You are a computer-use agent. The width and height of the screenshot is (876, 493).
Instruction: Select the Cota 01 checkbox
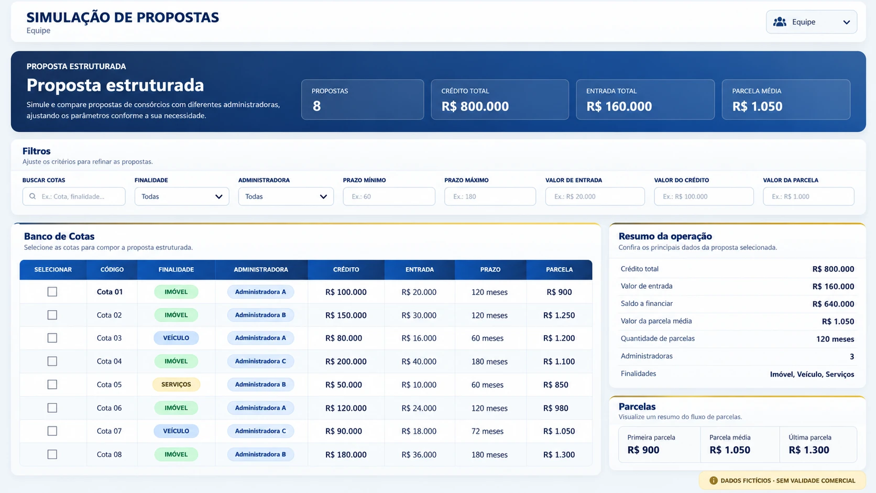[x=52, y=292]
